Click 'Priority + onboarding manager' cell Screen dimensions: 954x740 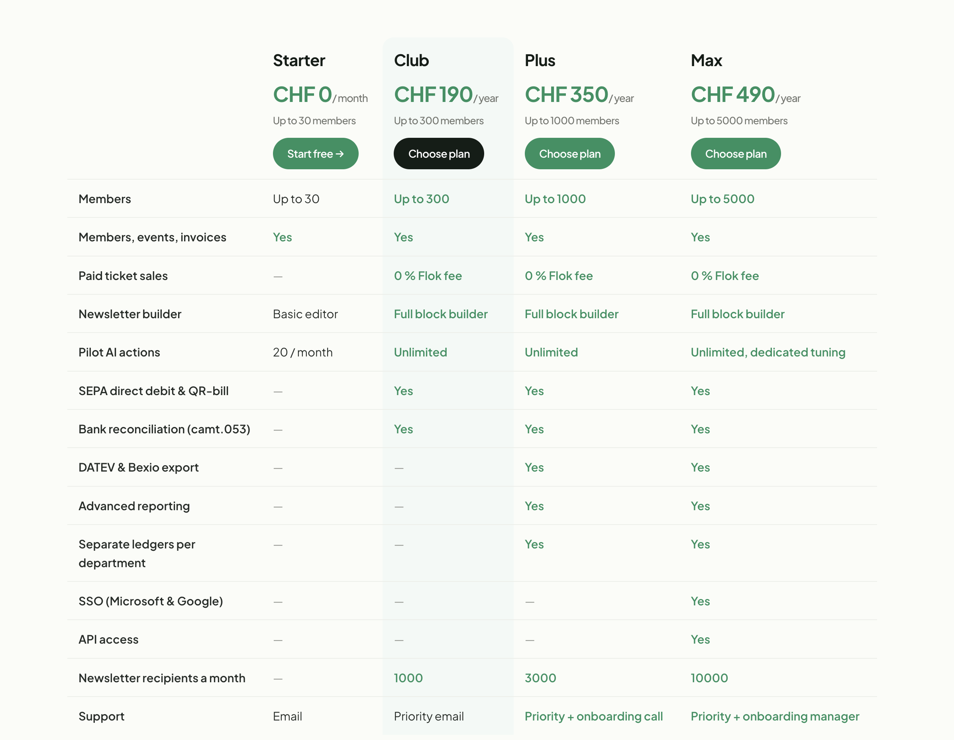click(x=775, y=717)
